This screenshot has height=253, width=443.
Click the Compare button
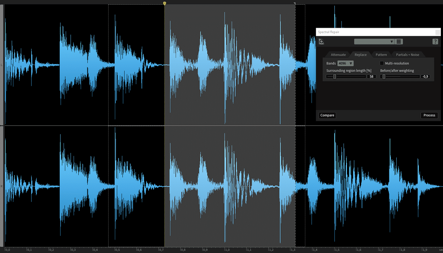click(327, 115)
